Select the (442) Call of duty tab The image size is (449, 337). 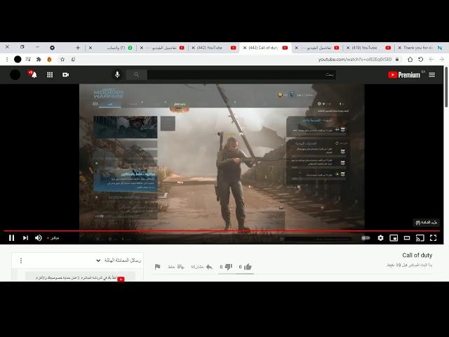[265, 48]
